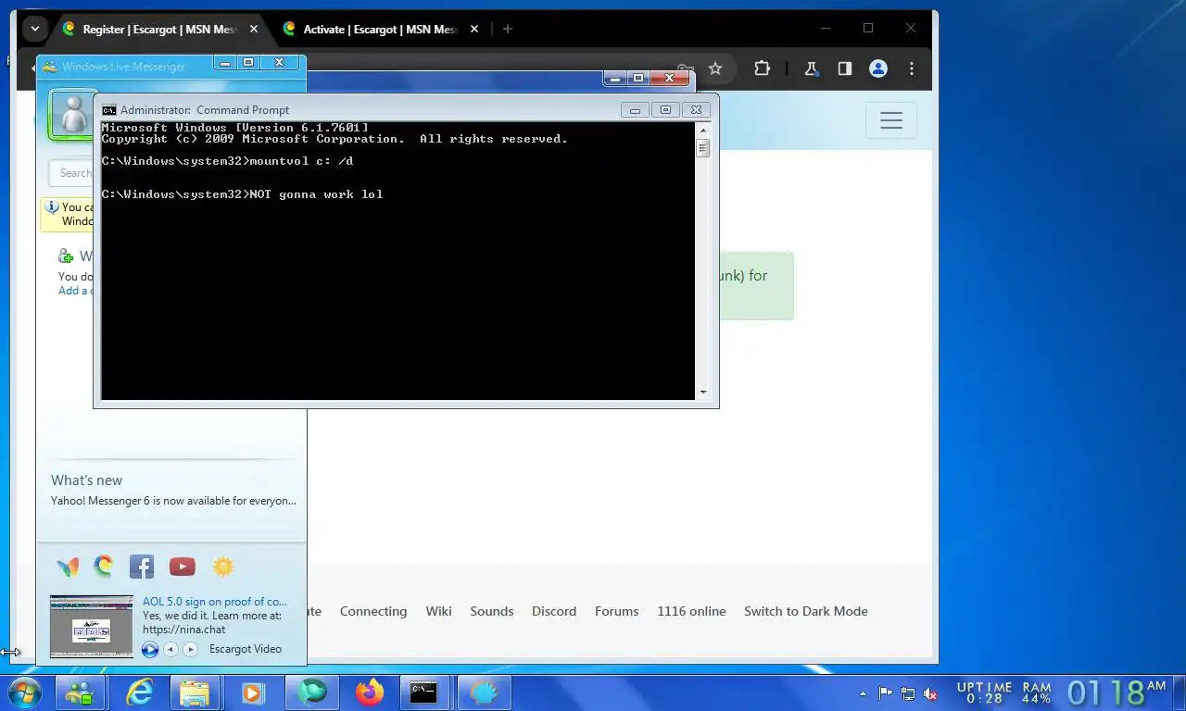Toggle the browser side panel icon
This screenshot has width=1186, height=711.
(844, 69)
